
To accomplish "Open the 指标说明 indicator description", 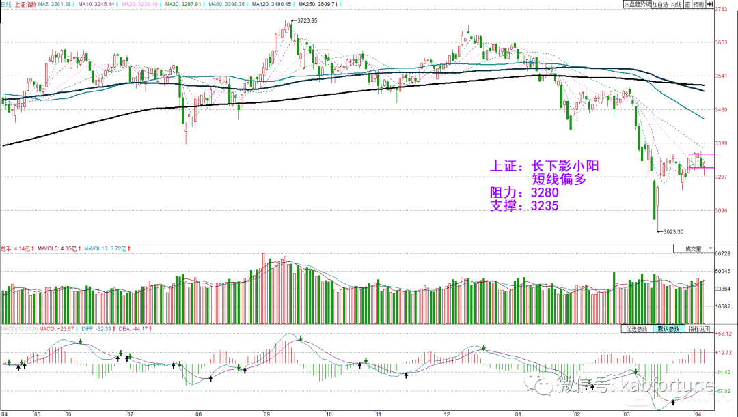I will [x=699, y=329].
